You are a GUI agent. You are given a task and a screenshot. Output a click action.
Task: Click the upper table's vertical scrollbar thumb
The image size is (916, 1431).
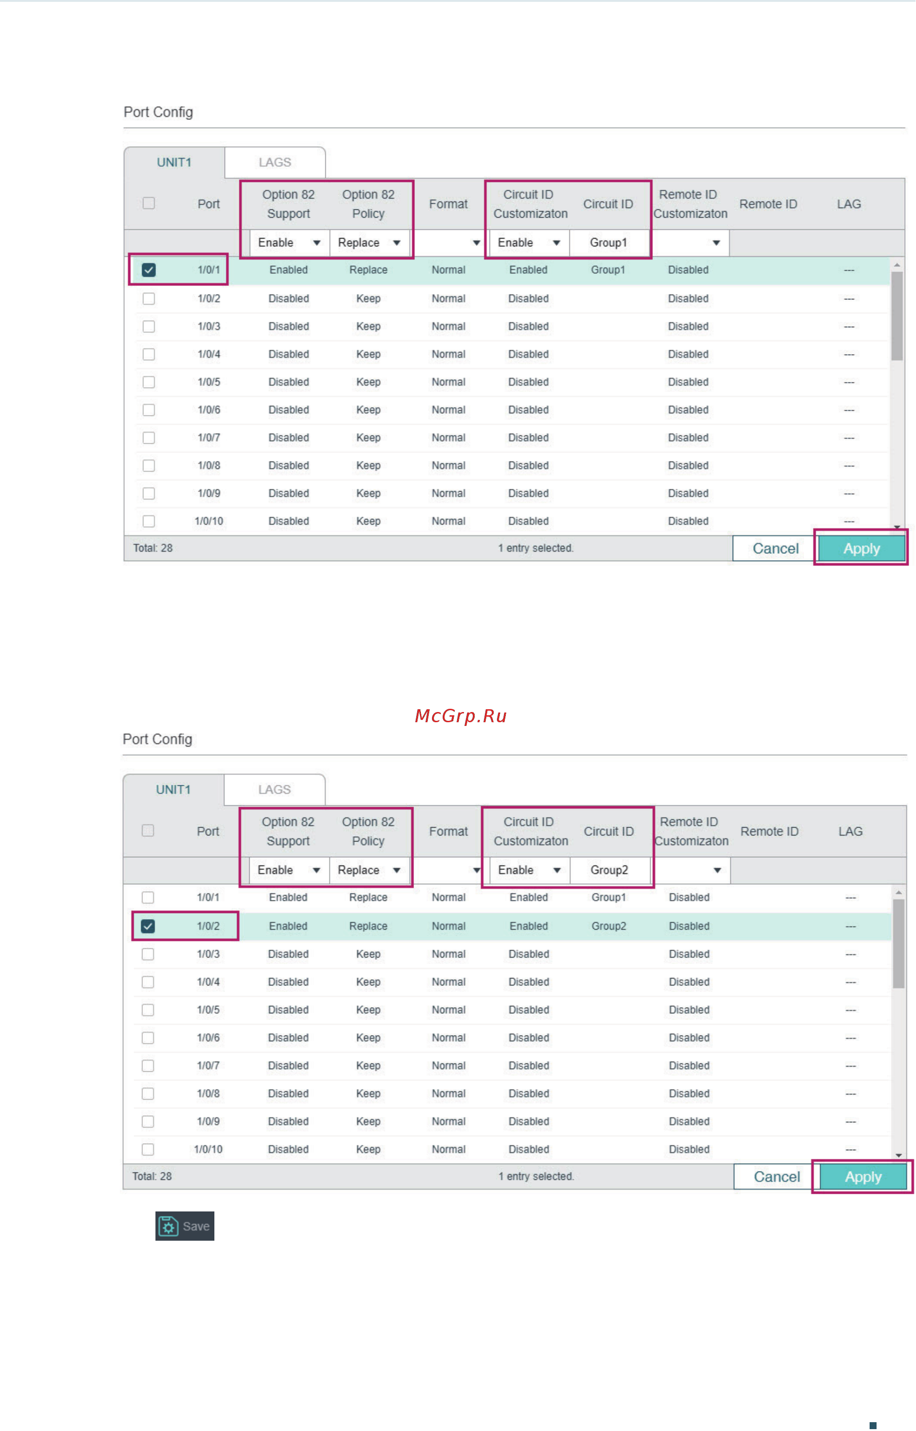(897, 317)
